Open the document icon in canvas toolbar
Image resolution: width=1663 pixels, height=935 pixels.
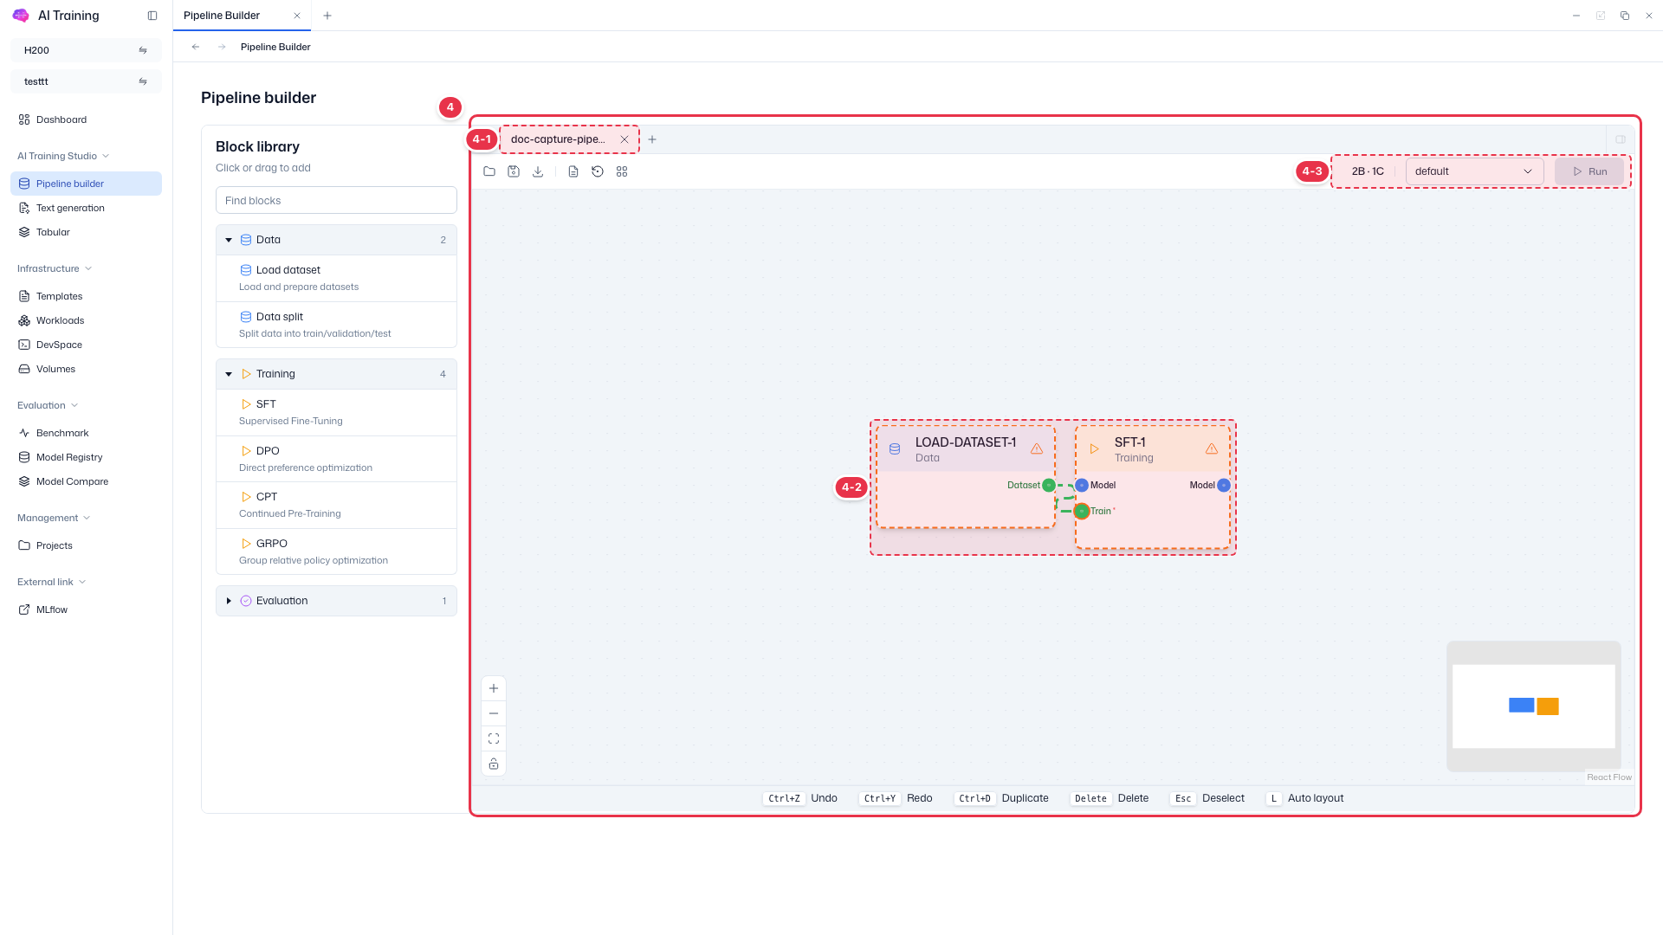573,171
